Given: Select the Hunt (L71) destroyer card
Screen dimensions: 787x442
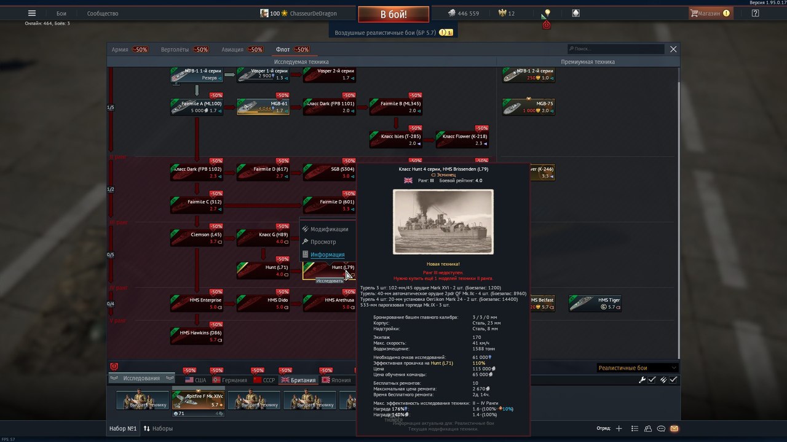Looking at the screenshot, I should tap(263, 271).
